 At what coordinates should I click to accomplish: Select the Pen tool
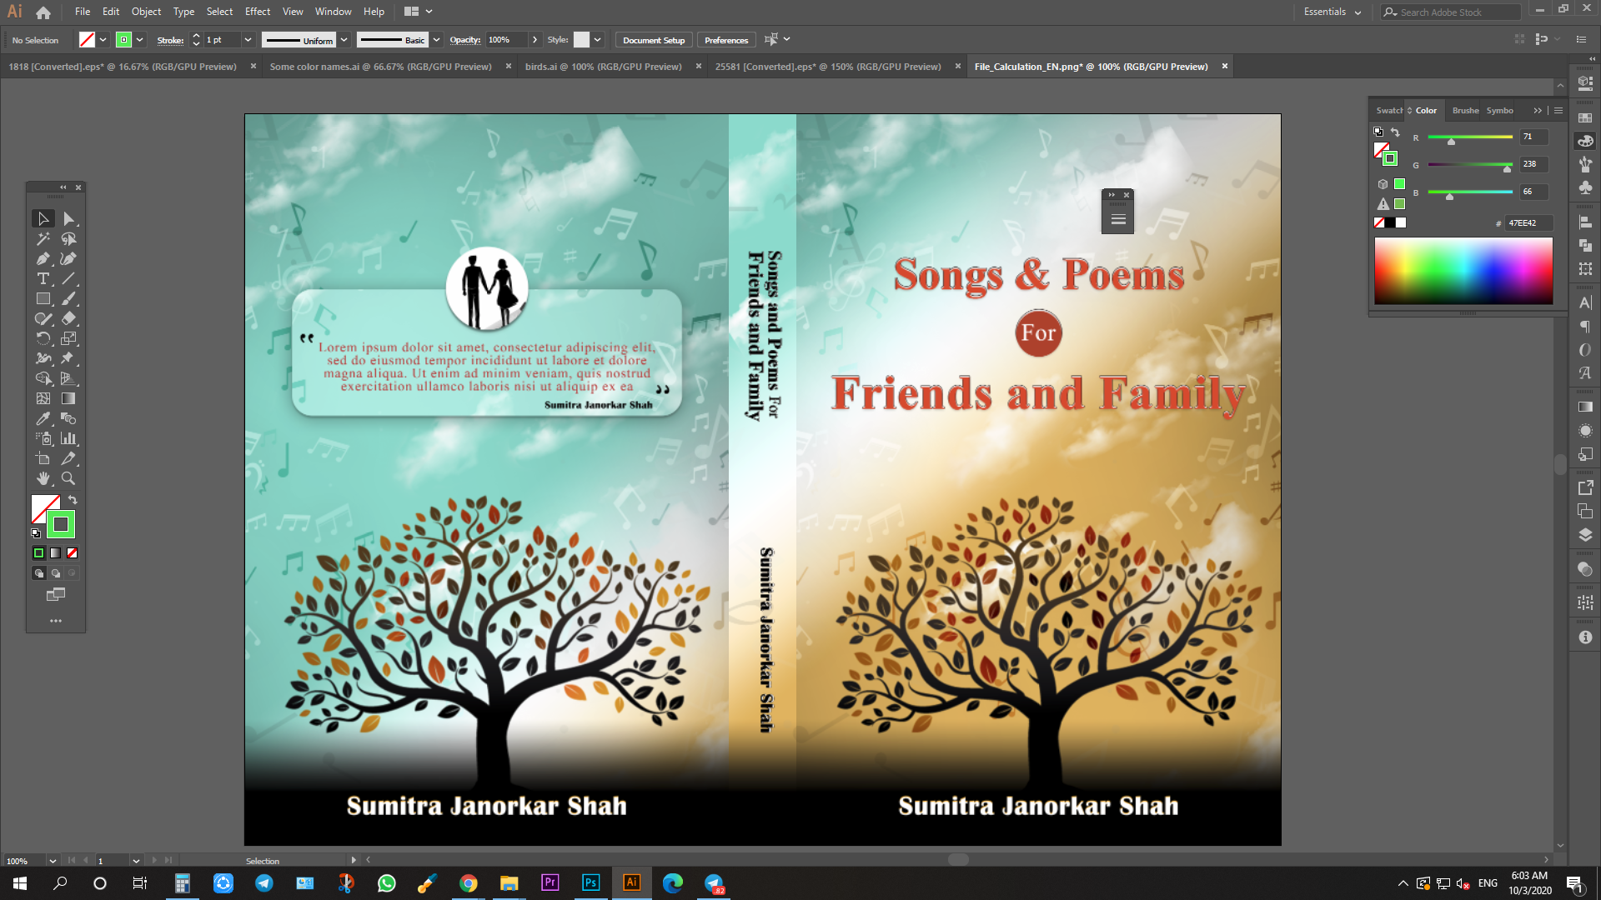[43, 259]
